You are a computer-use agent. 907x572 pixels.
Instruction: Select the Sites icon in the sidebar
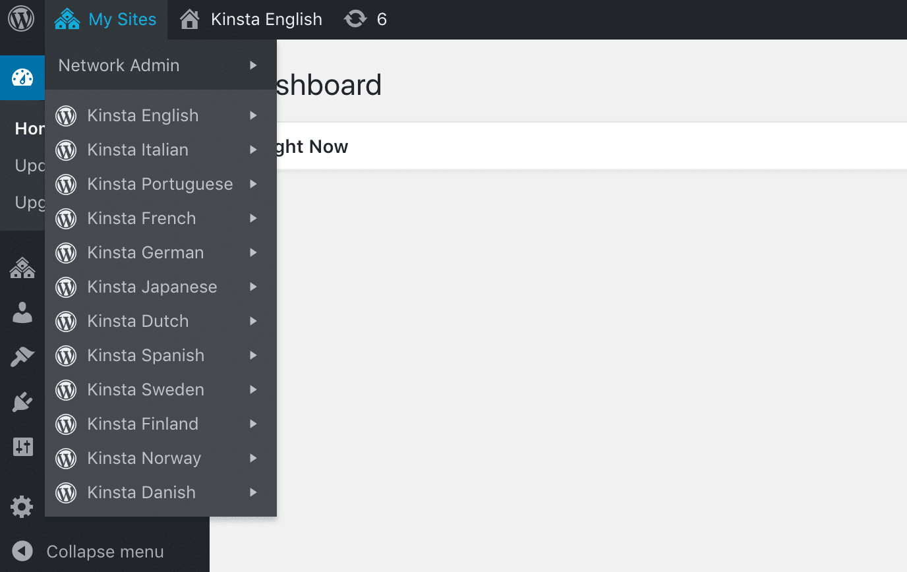pos(23,268)
